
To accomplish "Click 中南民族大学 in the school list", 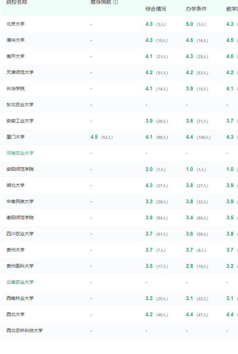I will [x=20, y=201].
